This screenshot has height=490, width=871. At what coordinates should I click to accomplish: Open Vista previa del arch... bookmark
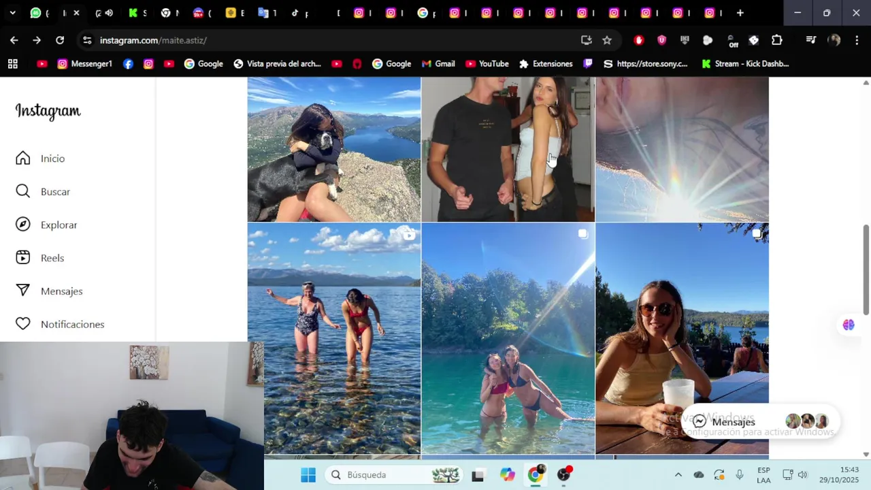click(x=277, y=64)
